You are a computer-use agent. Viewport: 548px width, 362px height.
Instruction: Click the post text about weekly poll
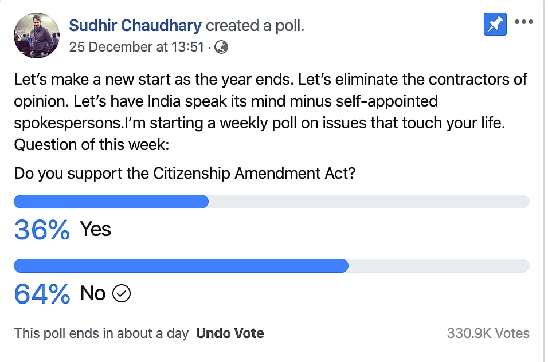(271, 112)
